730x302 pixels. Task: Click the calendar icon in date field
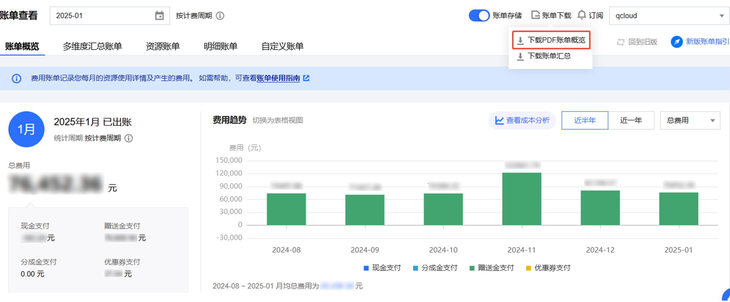[x=159, y=16]
